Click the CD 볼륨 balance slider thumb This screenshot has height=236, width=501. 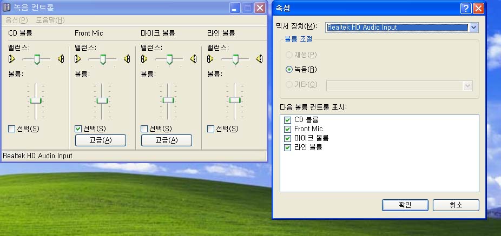click(x=37, y=59)
